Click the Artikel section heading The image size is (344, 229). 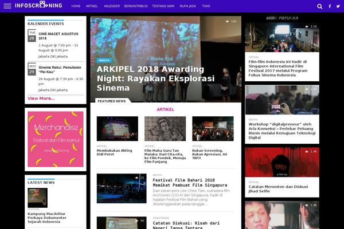166,109
